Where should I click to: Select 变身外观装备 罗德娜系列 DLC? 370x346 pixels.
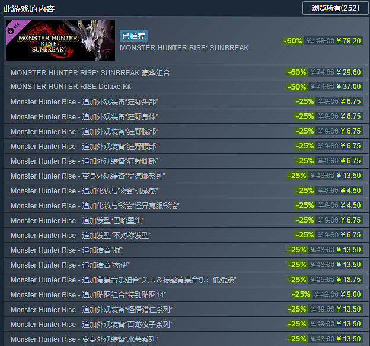point(186,176)
